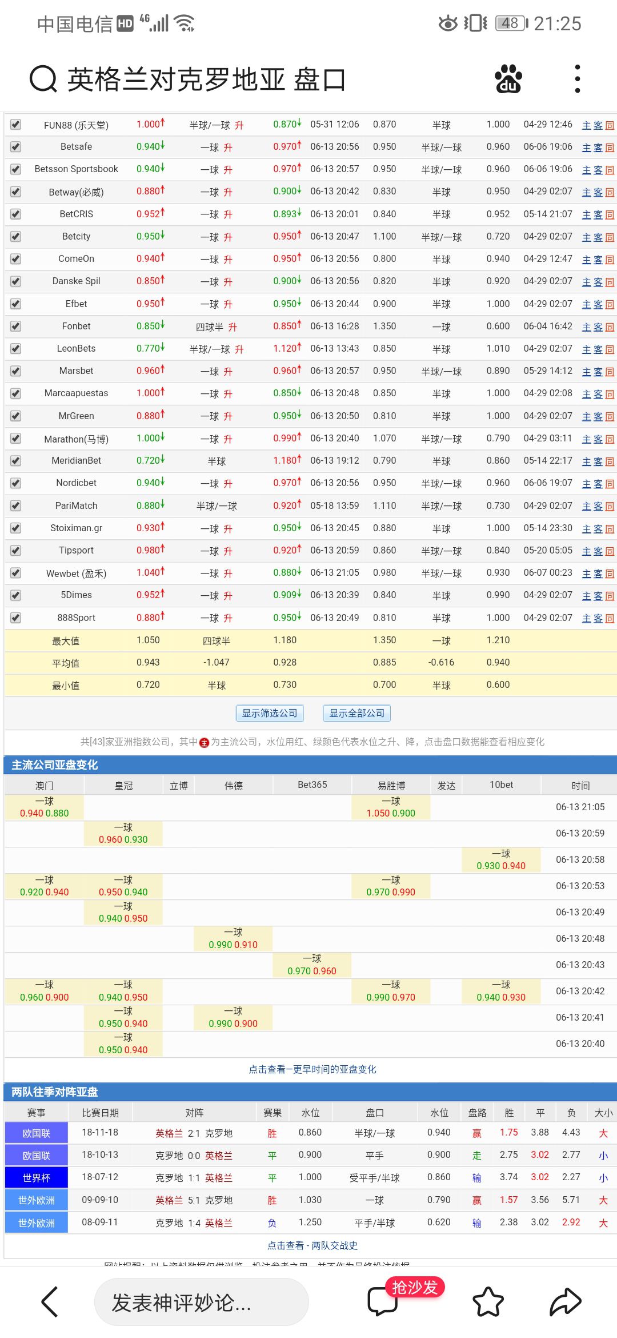617x1338 pixels.
Task: Select the 易胜博 column header
Action: [x=391, y=786]
